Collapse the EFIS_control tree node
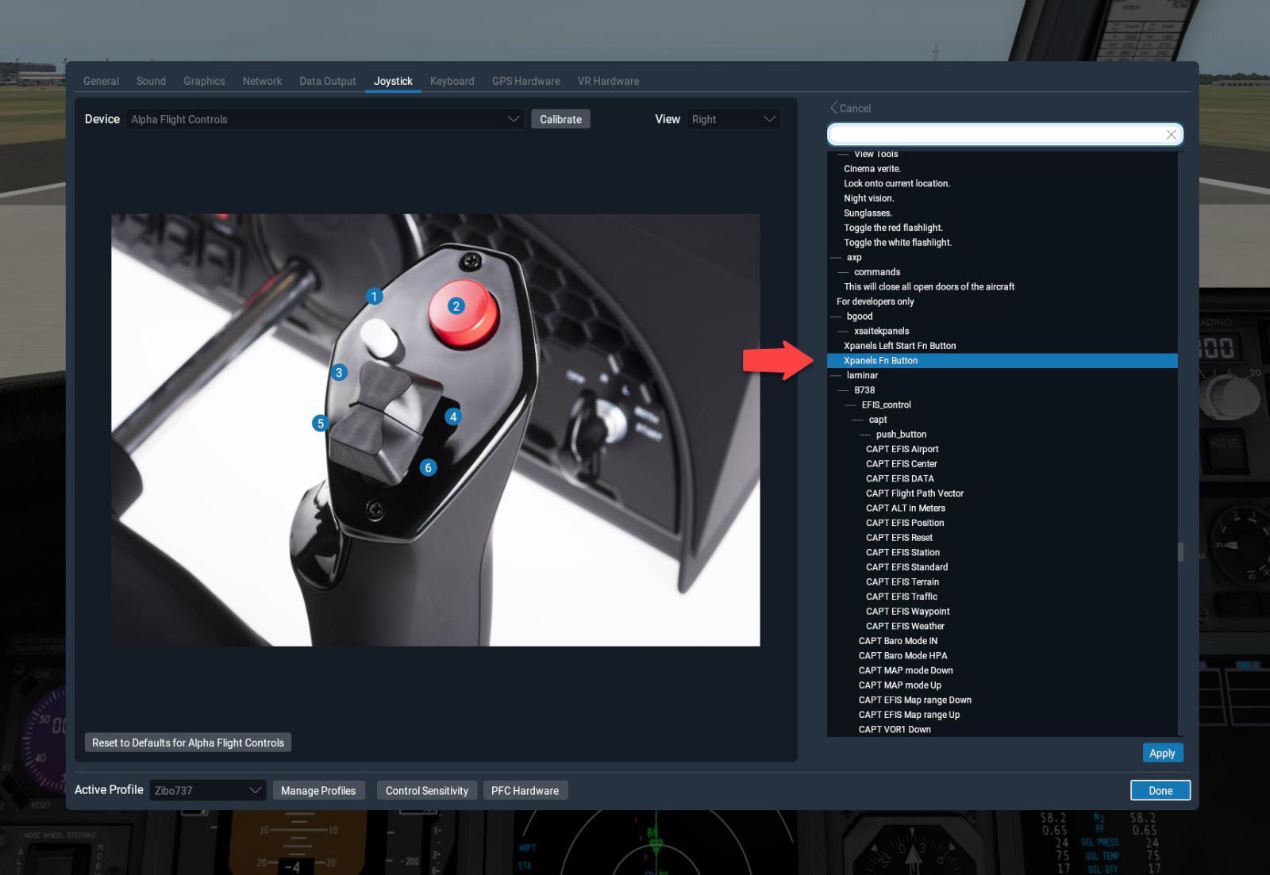1270x875 pixels. coord(851,405)
